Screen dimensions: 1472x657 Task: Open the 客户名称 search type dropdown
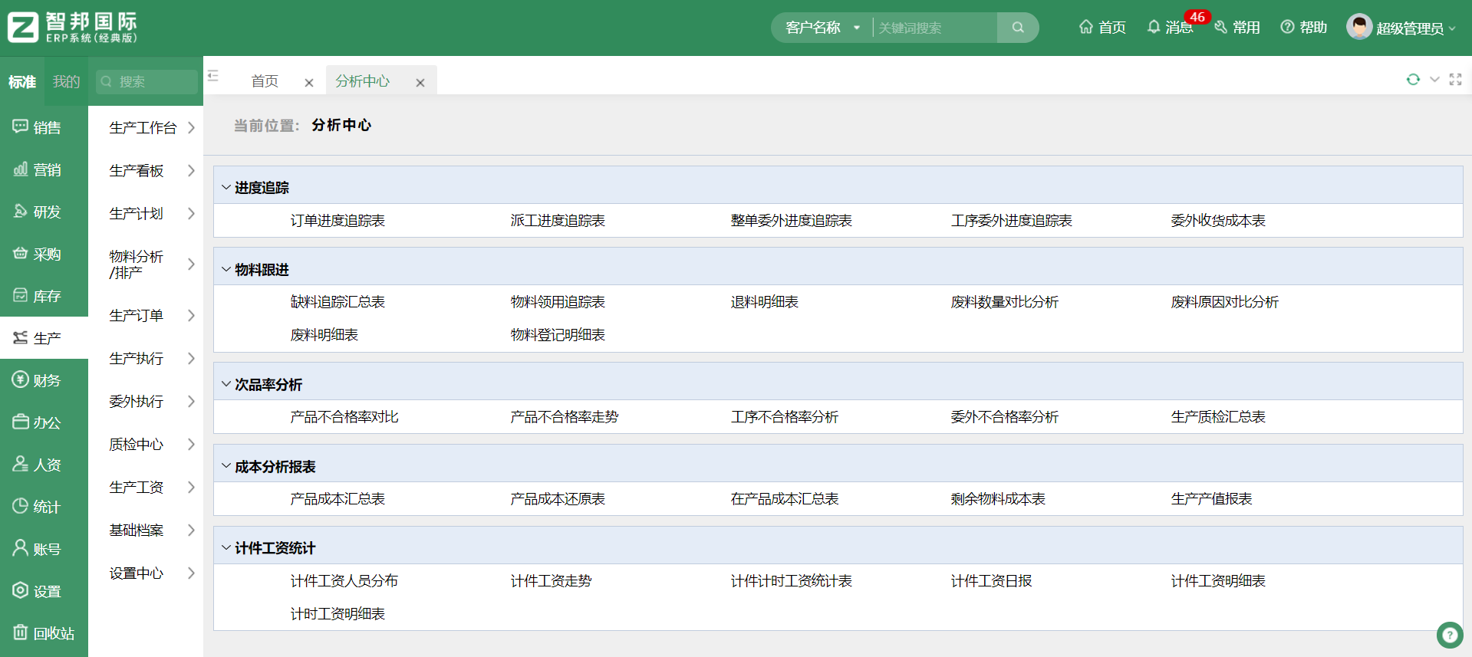coord(822,28)
